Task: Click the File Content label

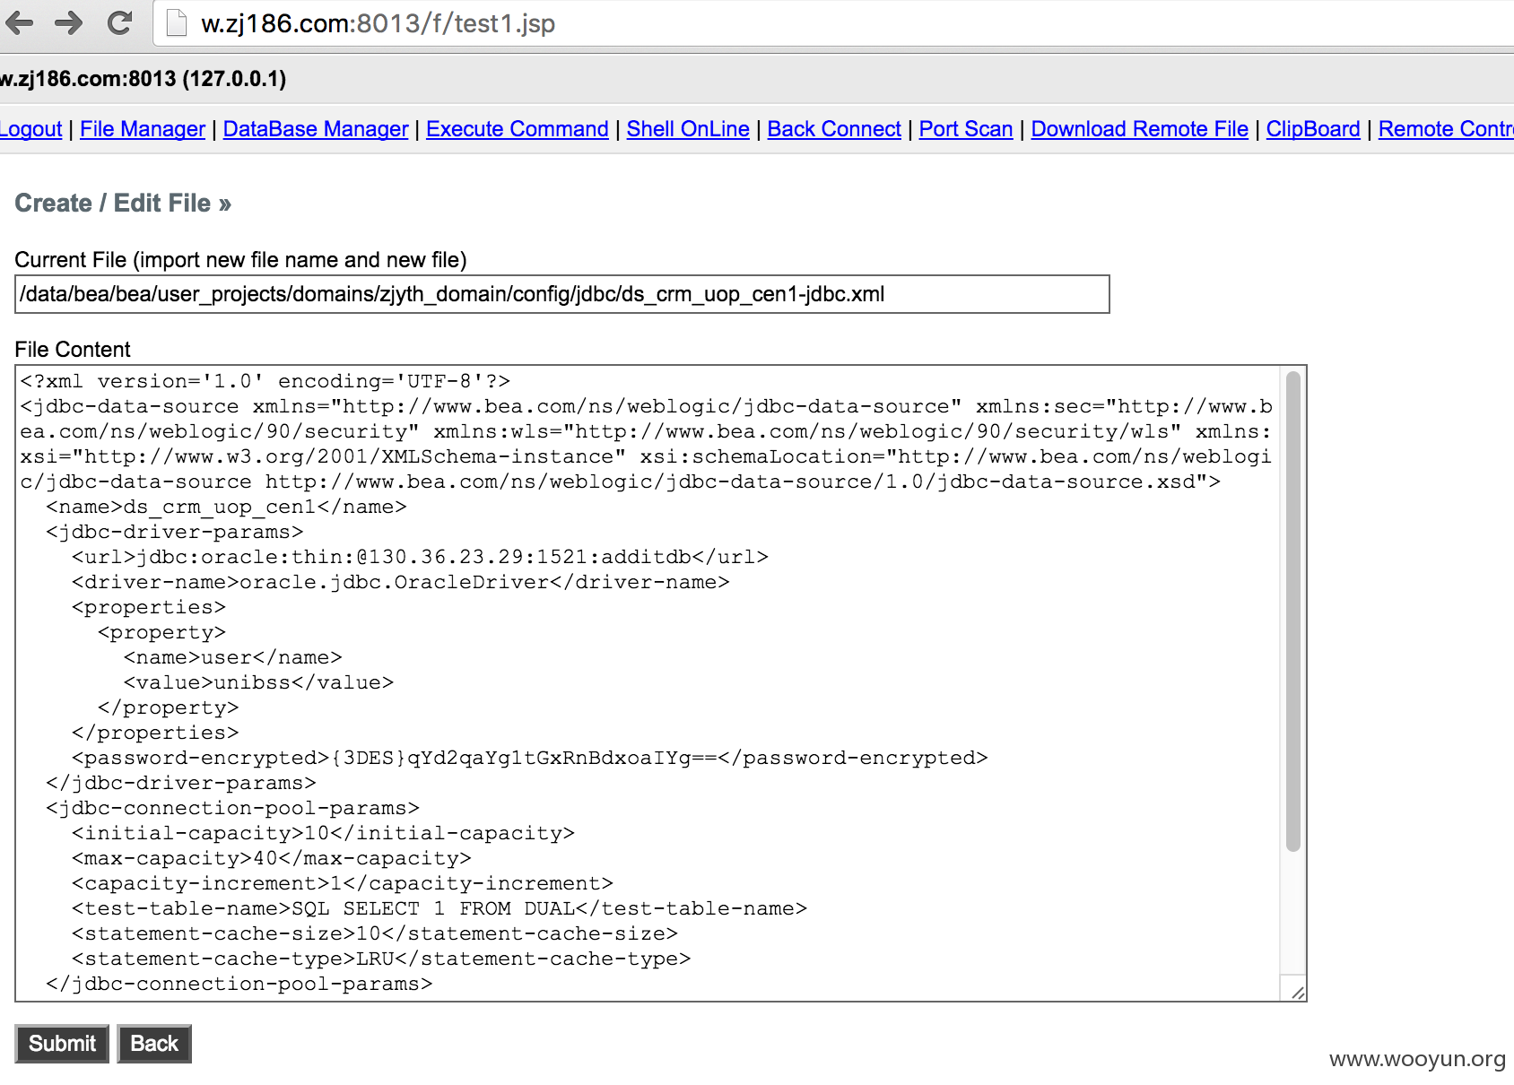Action: coord(73,350)
